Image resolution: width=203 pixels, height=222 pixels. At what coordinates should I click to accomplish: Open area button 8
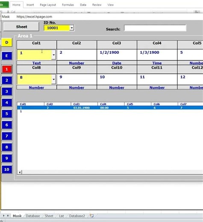pyautogui.click(x=7, y=147)
